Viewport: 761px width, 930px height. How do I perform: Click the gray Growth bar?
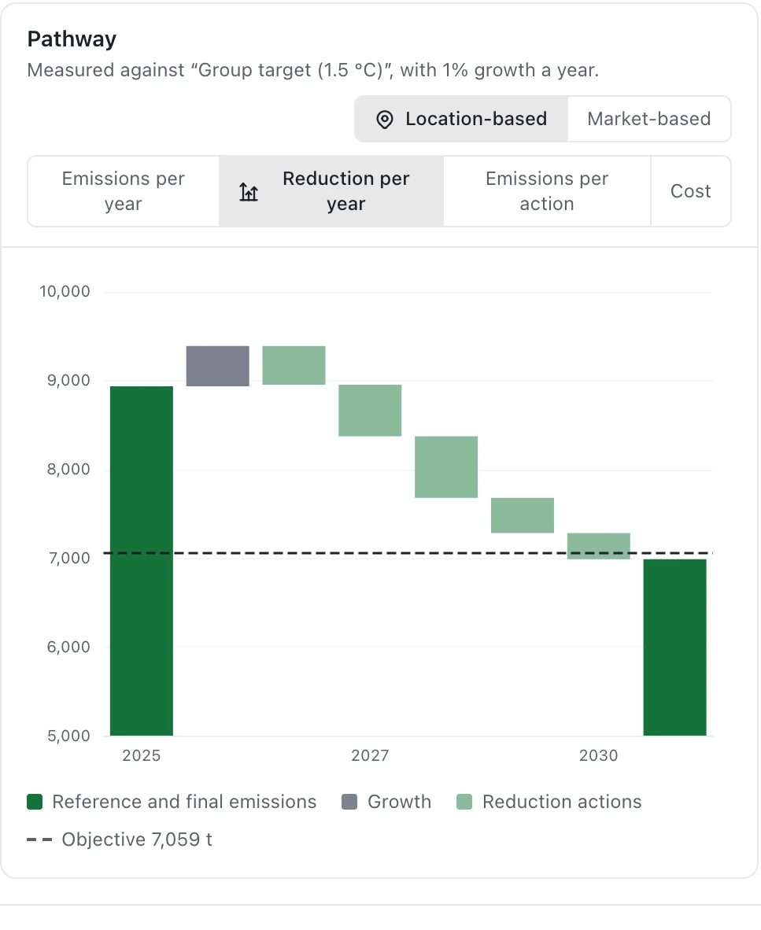click(x=218, y=366)
